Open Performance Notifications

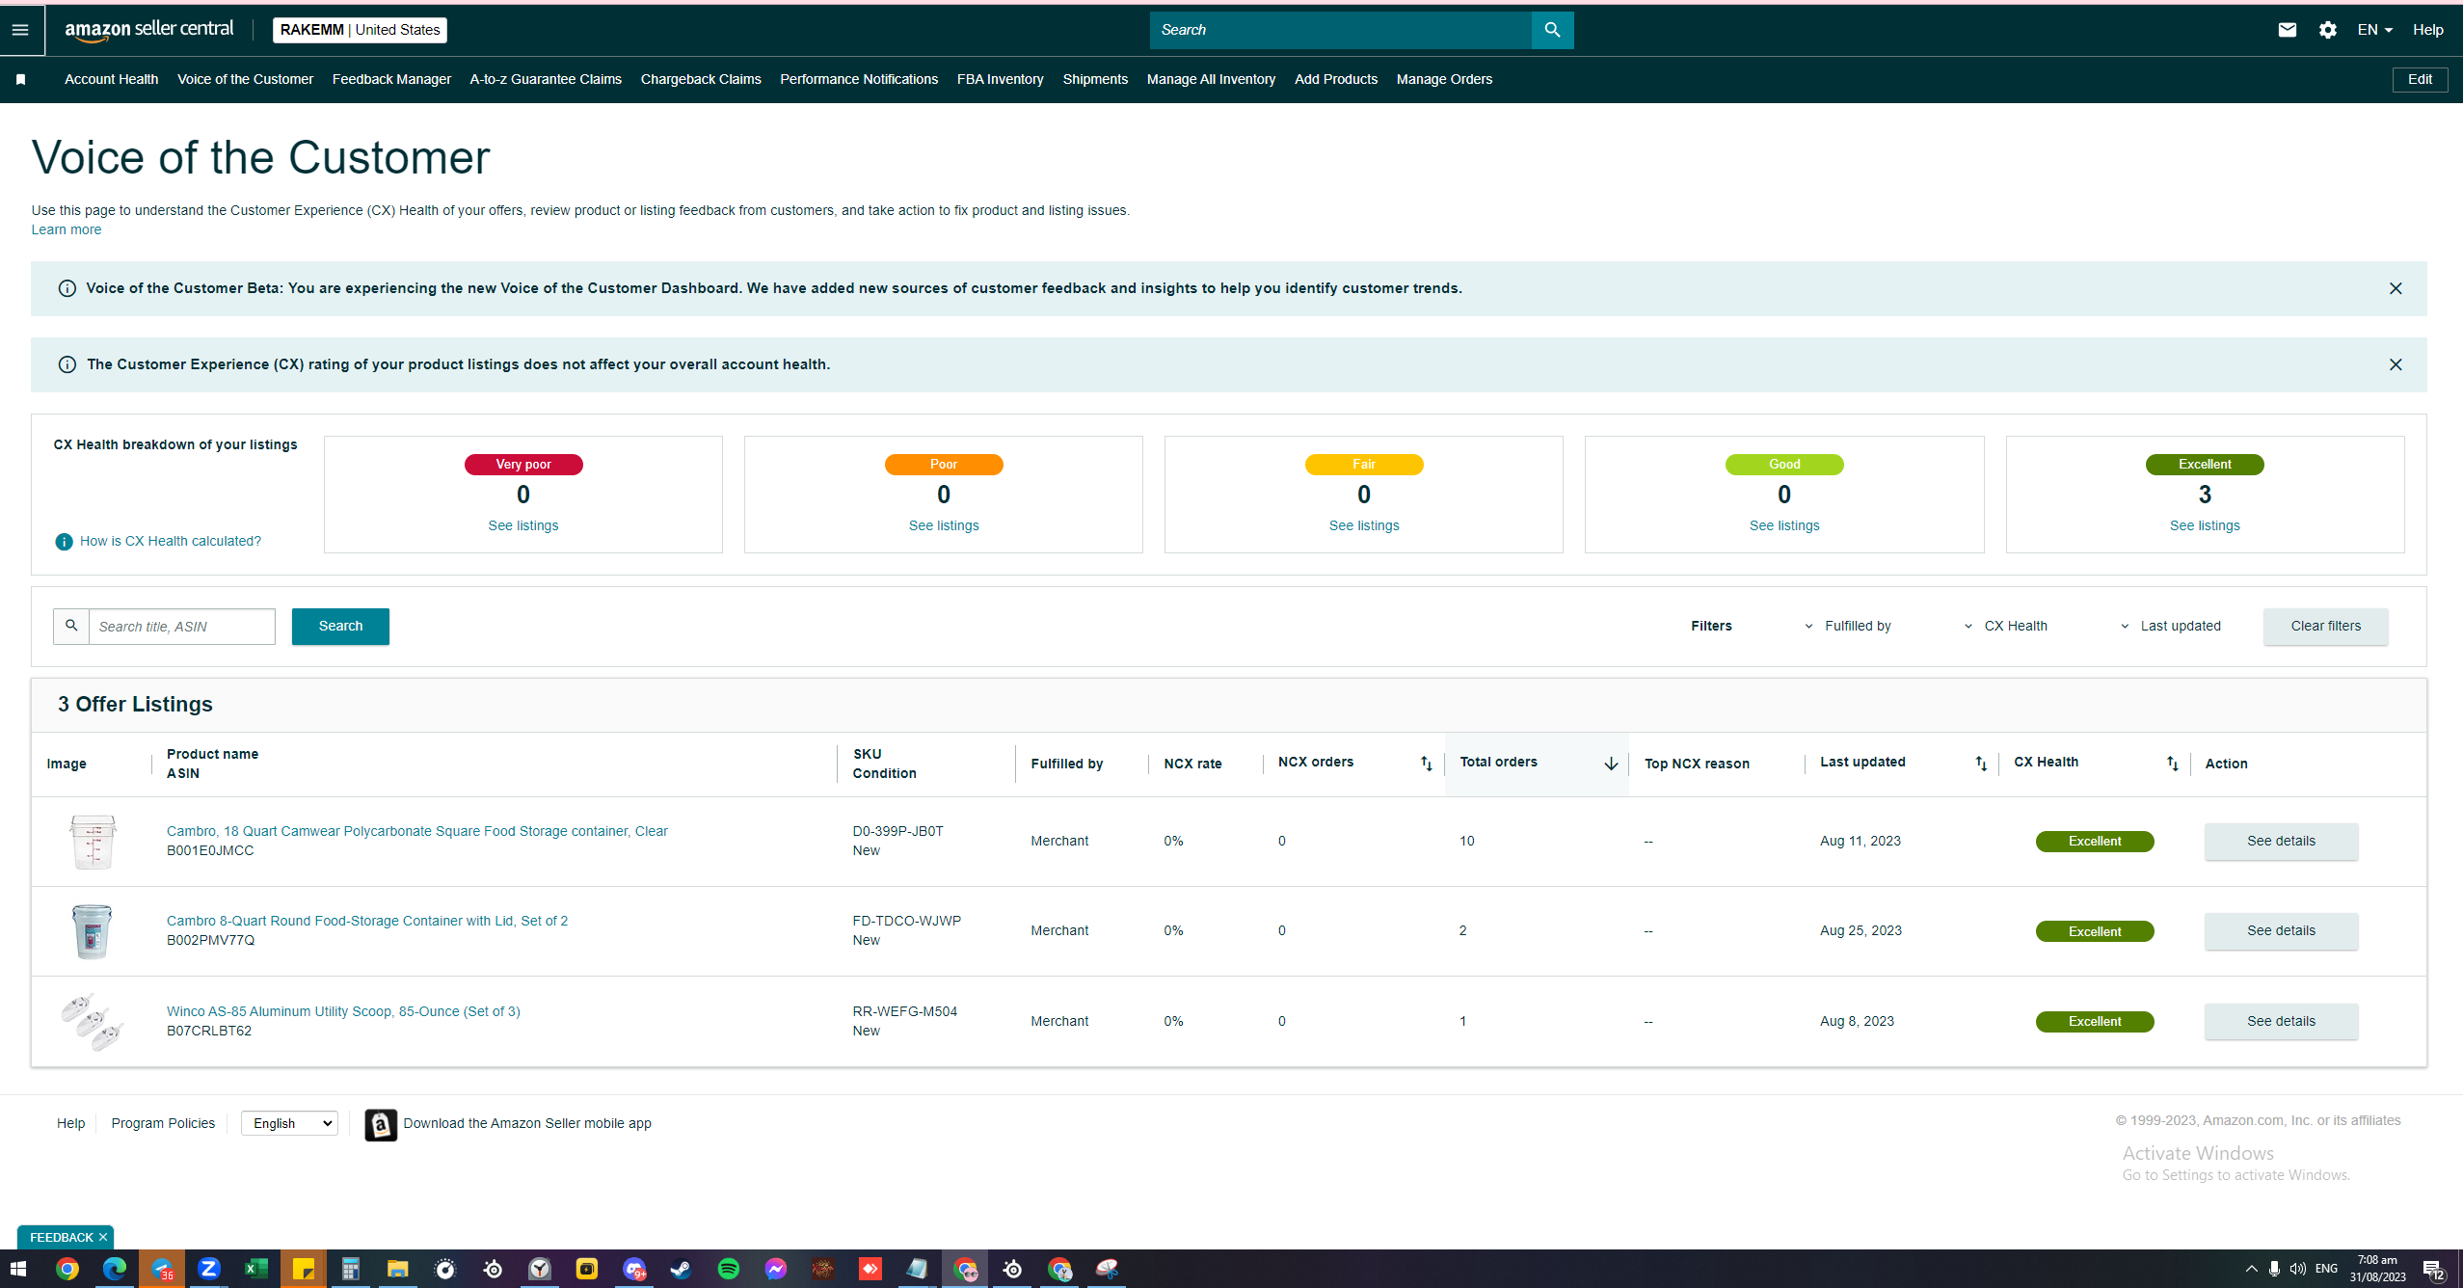859,79
